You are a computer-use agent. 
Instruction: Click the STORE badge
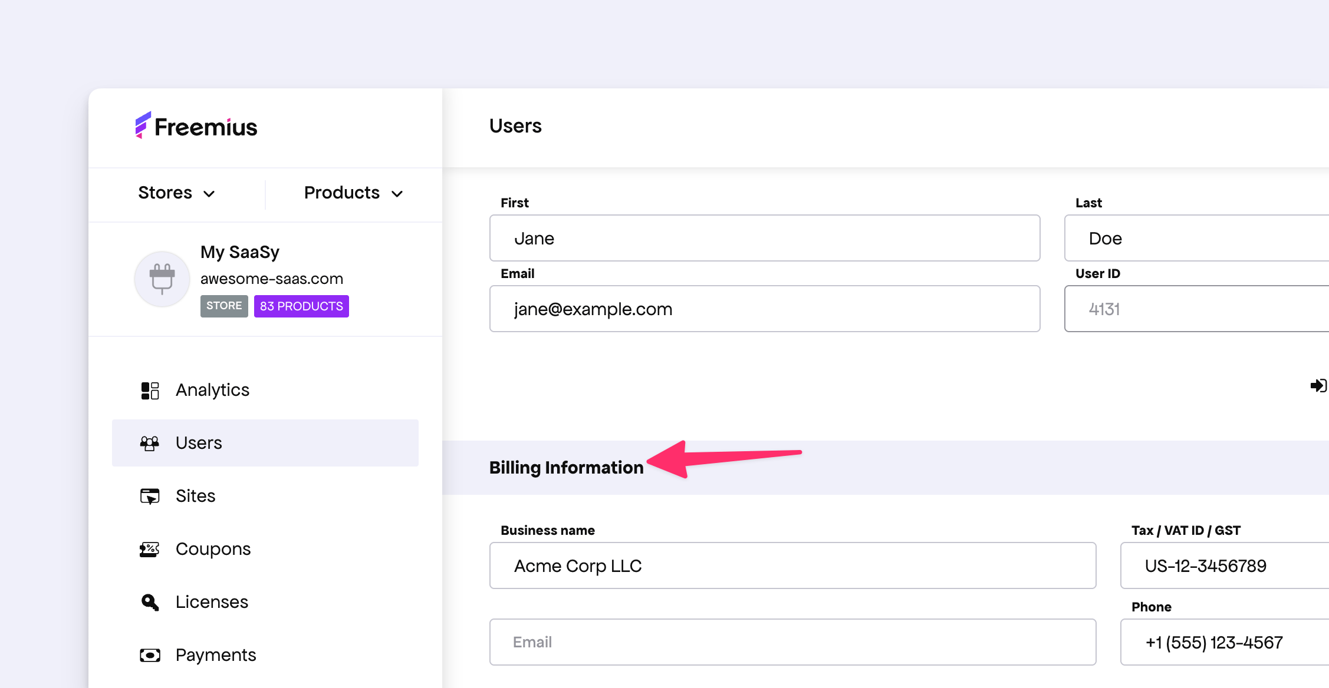coord(224,306)
